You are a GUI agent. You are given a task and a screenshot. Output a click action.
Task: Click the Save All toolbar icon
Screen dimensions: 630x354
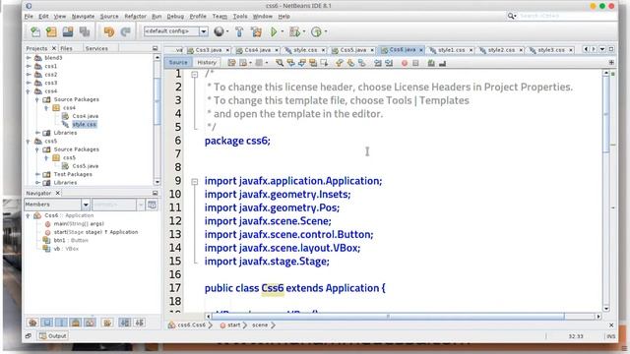[85, 31]
